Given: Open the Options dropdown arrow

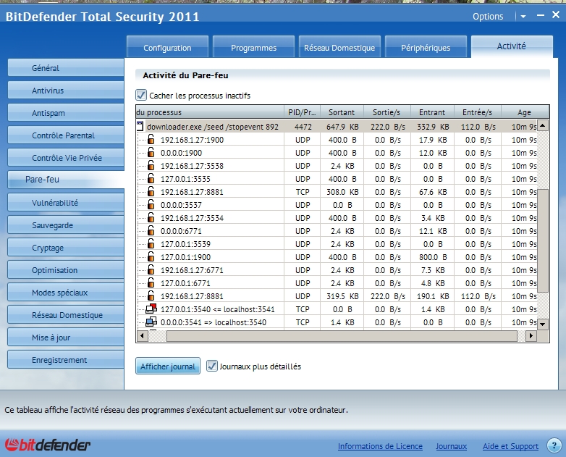Looking at the screenshot, I should point(523,16).
